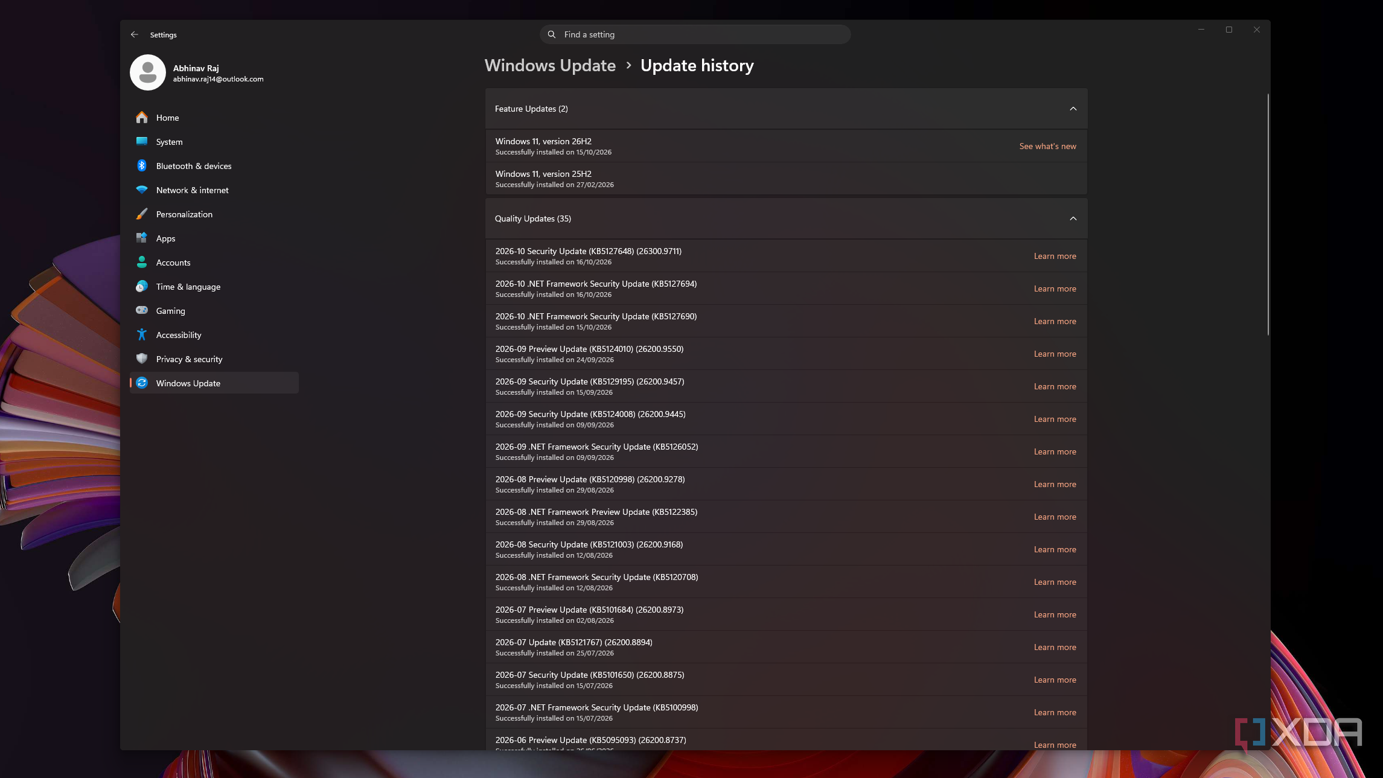Learn more about KB5127694 .NET update
Screen dimensions: 1383x778
click(x=1055, y=289)
